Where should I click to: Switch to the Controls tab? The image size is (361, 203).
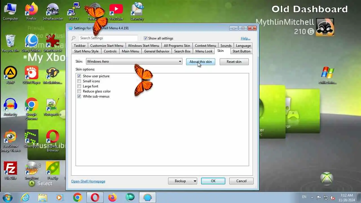110,51
